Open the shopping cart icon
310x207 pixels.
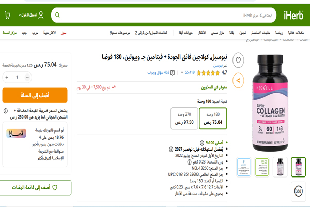coord(8,15)
